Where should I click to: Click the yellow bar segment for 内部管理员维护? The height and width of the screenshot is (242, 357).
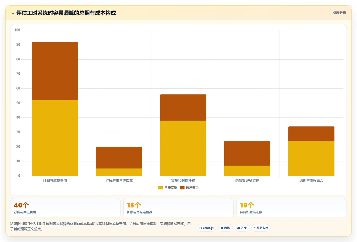click(x=247, y=171)
